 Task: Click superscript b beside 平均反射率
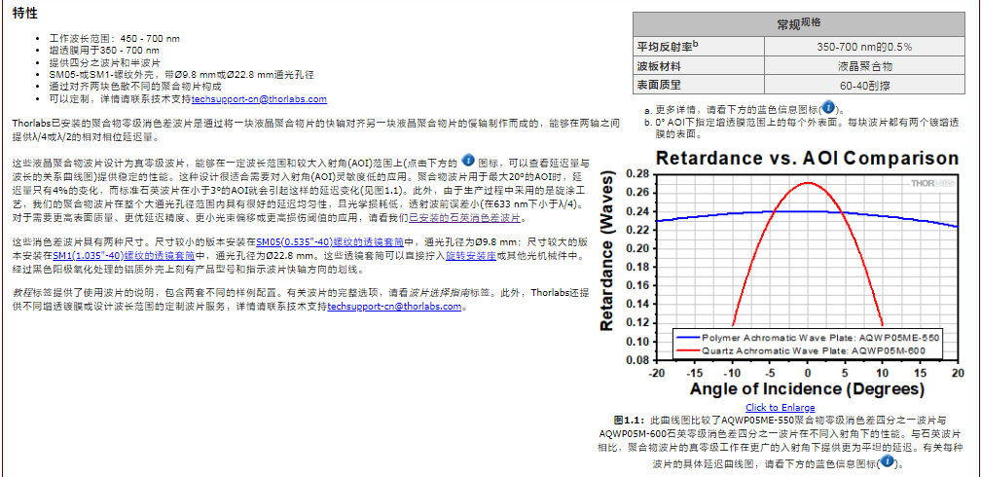[x=695, y=44]
